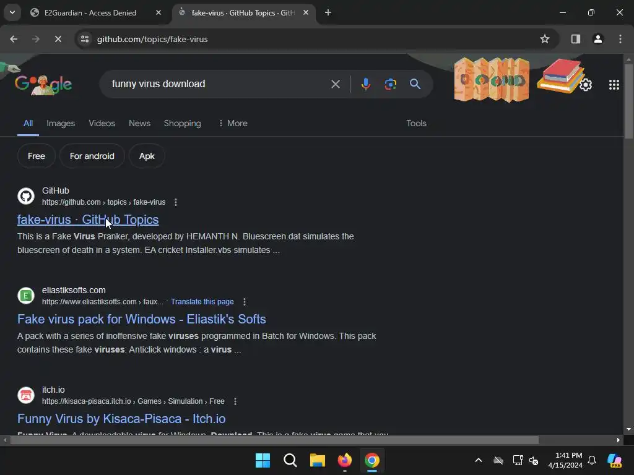Screen dimensions: 634x475
Task: Open Chrome side panel
Action: (x=575, y=39)
